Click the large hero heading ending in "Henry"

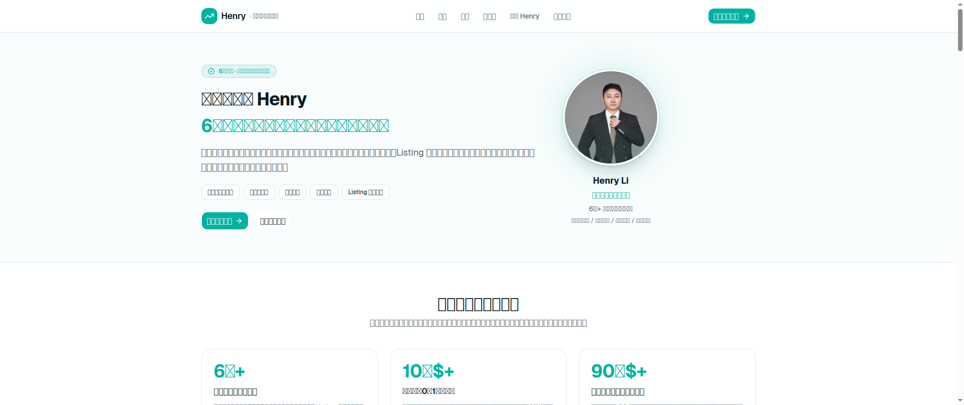[254, 99]
